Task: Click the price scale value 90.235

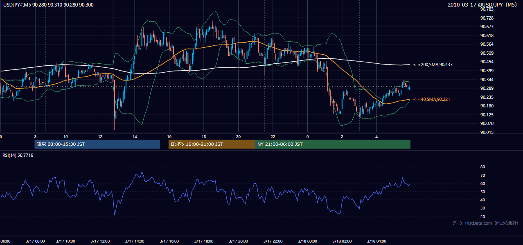Action: [x=487, y=97]
